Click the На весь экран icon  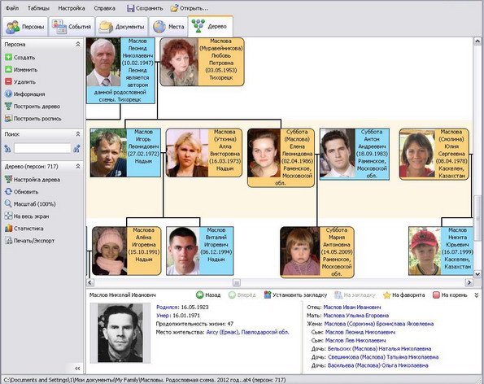pyautogui.click(x=9, y=216)
